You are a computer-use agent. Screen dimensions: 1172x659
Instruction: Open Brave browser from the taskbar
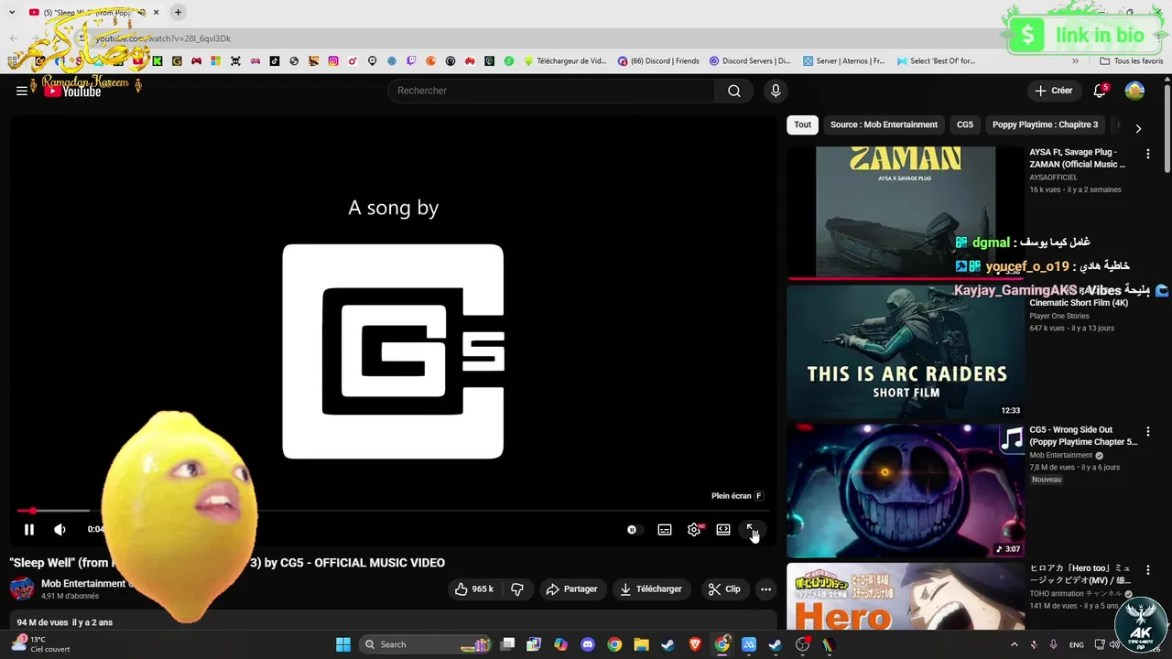(695, 644)
